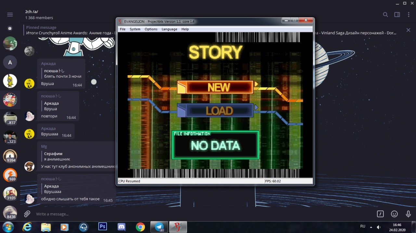This screenshot has height=233, width=416.
Task: Open the chat showing 323 unread badge
Action: (x=10, y=137)
